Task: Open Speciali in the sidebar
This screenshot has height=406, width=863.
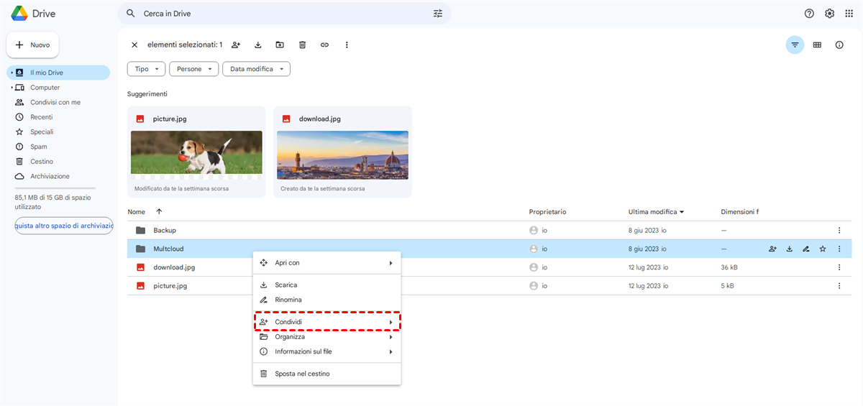Action: point(42,132)
